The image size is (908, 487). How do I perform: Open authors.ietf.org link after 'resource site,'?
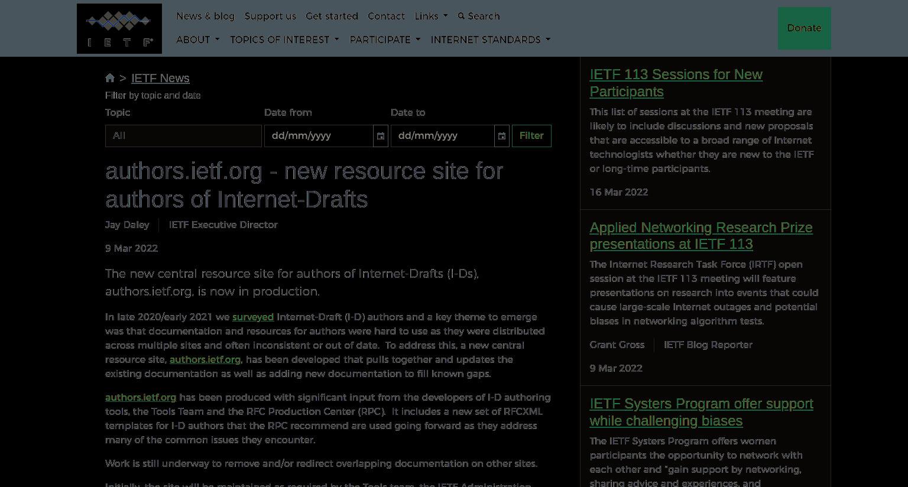[x=205, y=359]
